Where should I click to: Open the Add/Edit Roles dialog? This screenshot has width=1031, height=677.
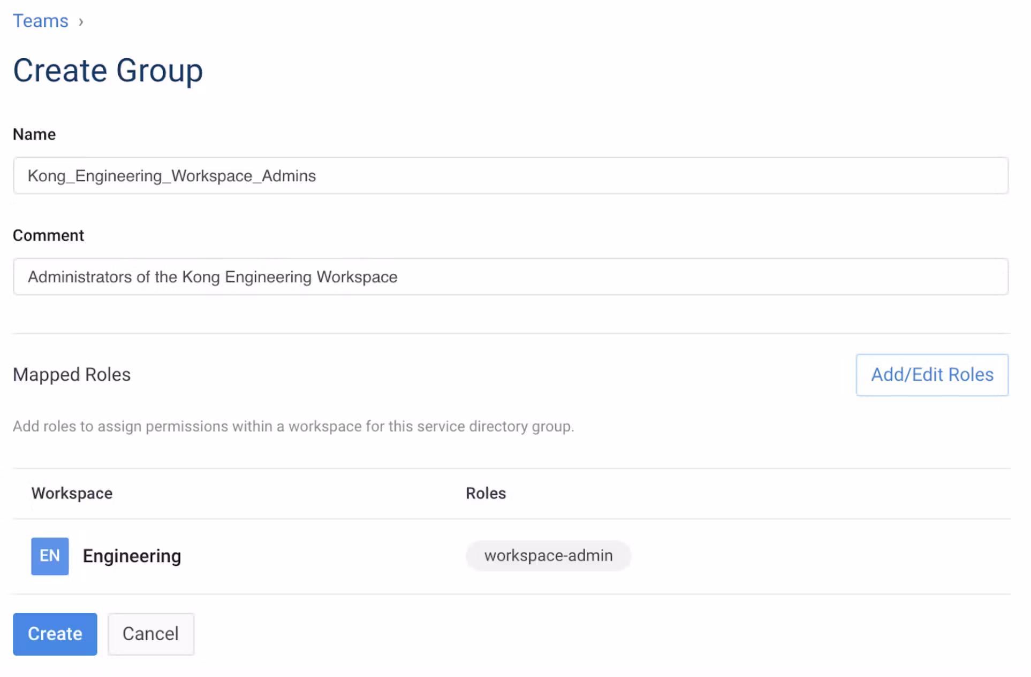click(x=931, y=374)
